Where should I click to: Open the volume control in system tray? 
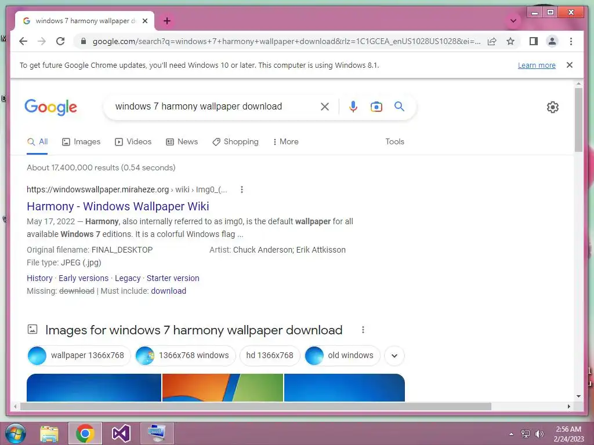click(x=539, y=434)
